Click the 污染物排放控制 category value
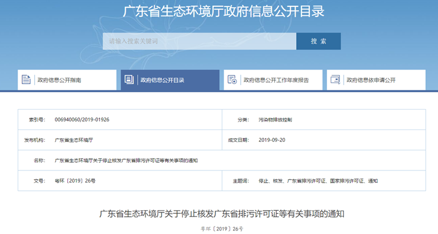Viewport: 438px width, 234px height. coord(275,119)
